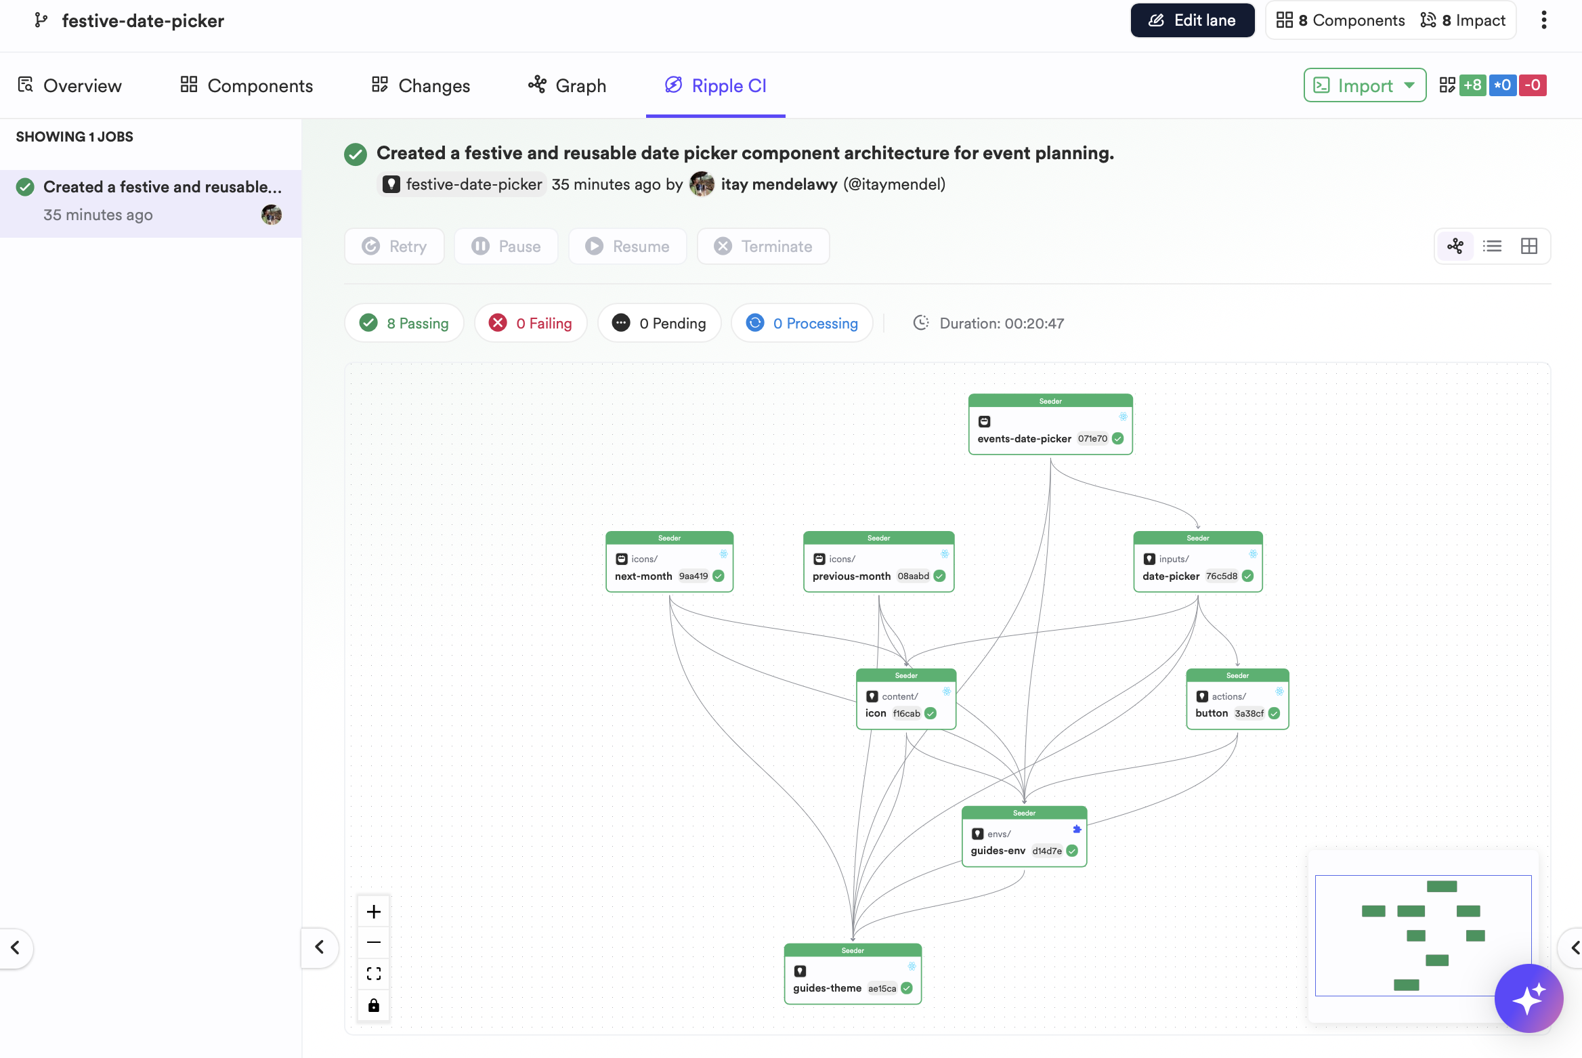Click the 8 Components counter

pos(1340,20)
